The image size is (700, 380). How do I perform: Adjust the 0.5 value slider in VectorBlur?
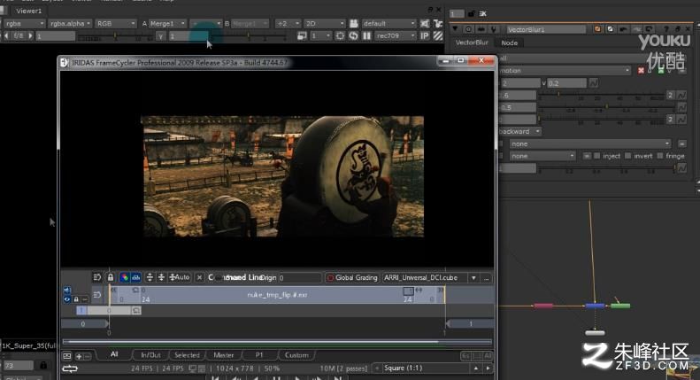click(607, 107)
